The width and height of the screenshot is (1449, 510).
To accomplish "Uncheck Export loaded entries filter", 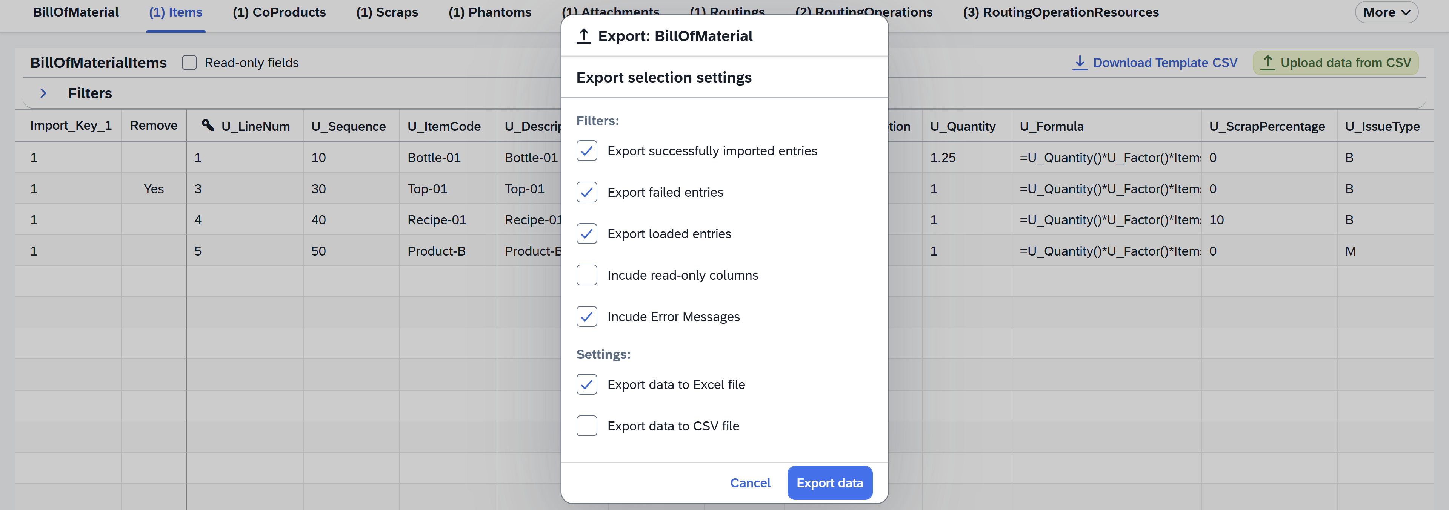I will click(587, 234).
